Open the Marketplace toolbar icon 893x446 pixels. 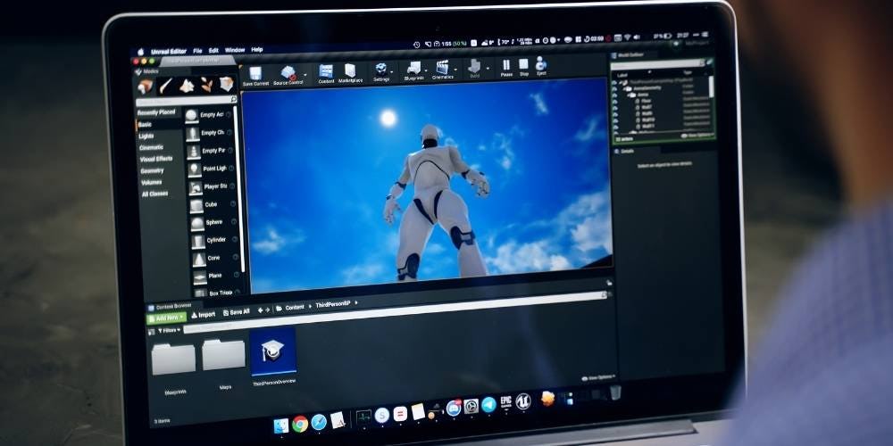[350, 71]
